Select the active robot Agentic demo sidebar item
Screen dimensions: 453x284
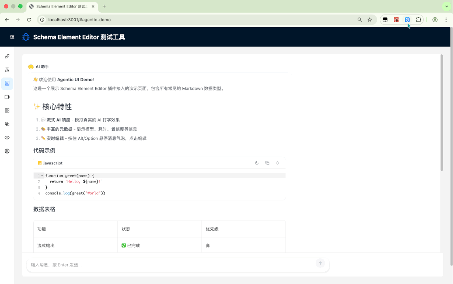(x=7, y=84)
